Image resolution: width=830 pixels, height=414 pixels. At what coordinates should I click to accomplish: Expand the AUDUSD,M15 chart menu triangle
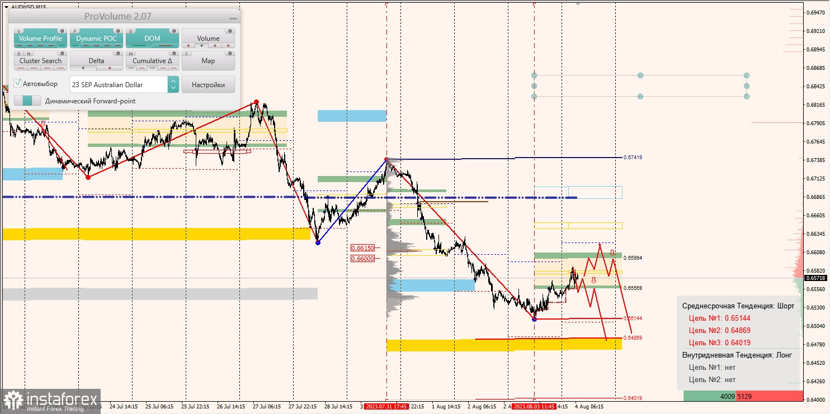6,7
